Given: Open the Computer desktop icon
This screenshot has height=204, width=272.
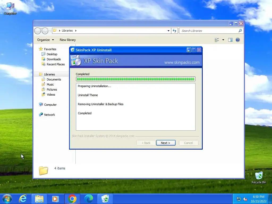Looking at the screenshot, I should tap(10, 8).
